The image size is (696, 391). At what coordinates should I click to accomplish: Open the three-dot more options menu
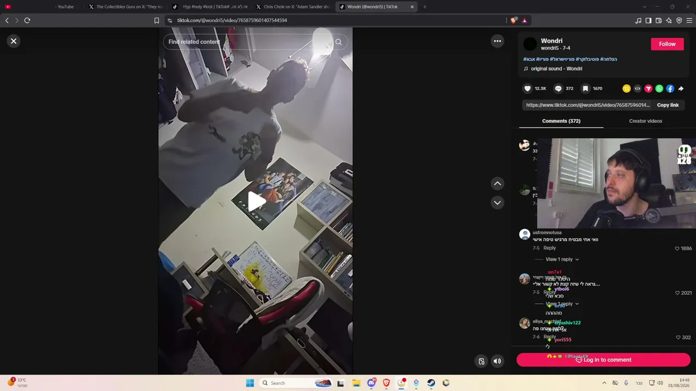coord(497,41)
